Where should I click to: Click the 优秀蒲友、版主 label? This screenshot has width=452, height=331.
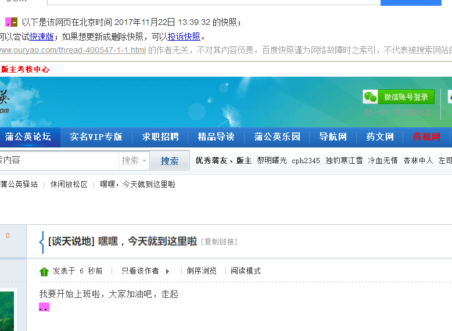point(224,160)
